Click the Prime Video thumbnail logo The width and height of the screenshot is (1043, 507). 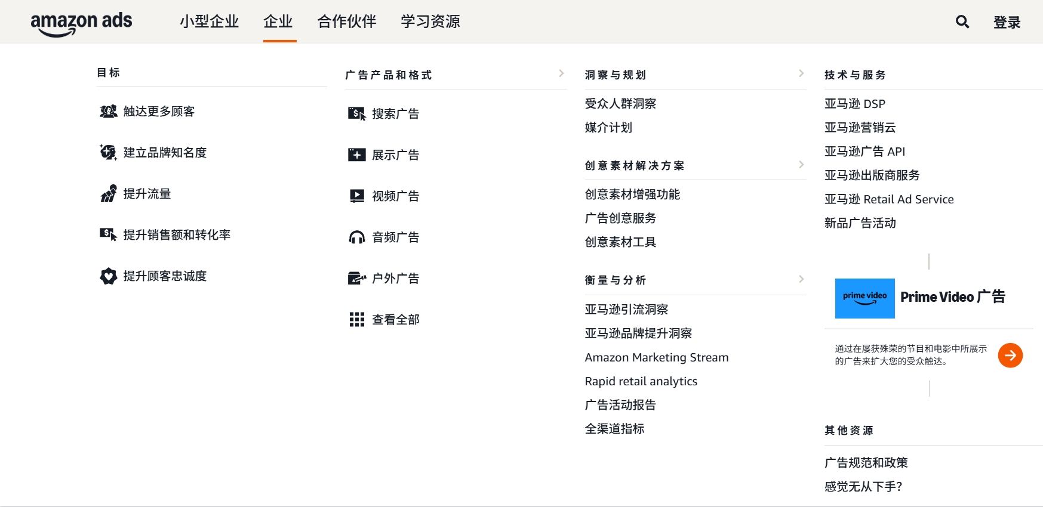(x=864, y=298)
